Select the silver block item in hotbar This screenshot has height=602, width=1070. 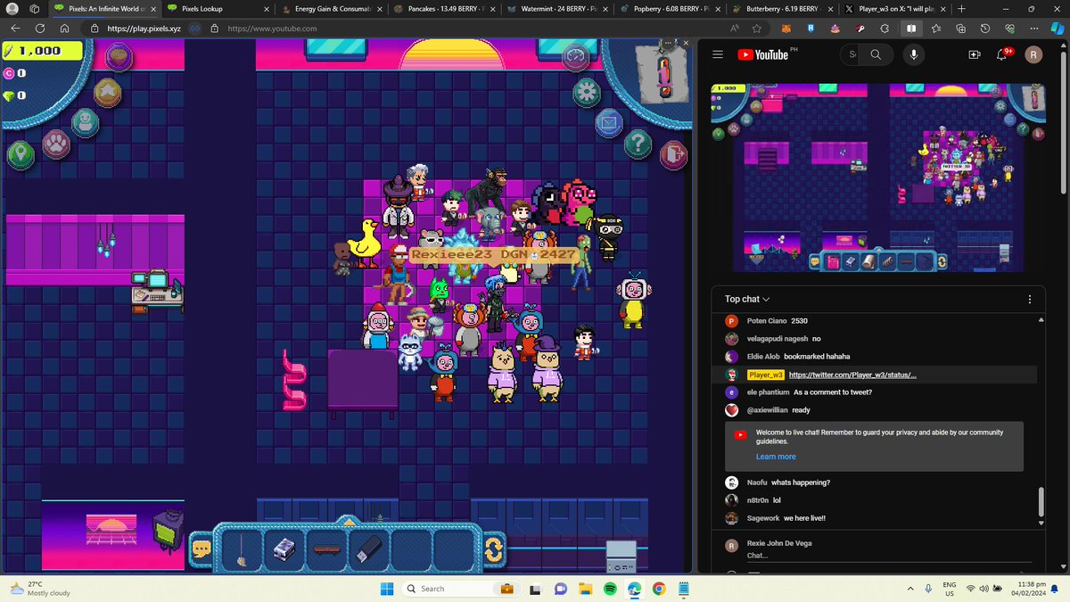284,550
